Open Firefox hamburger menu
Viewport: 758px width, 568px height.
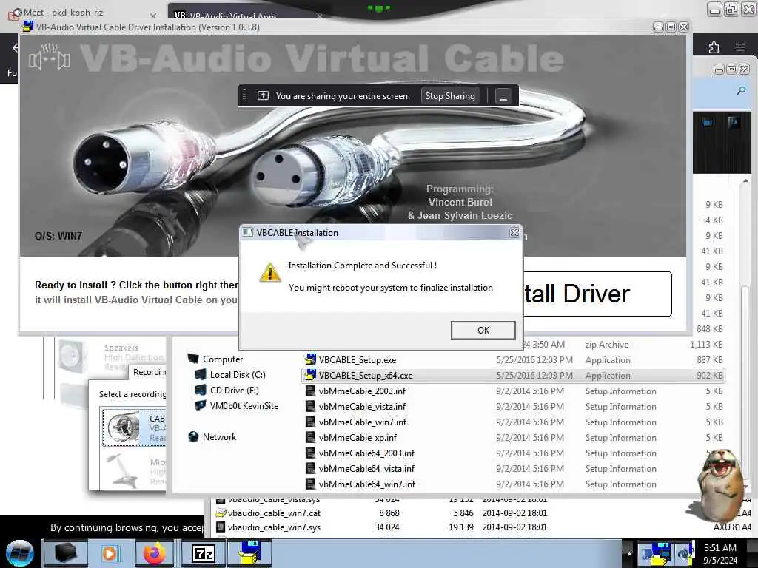(x=739, y=47)
